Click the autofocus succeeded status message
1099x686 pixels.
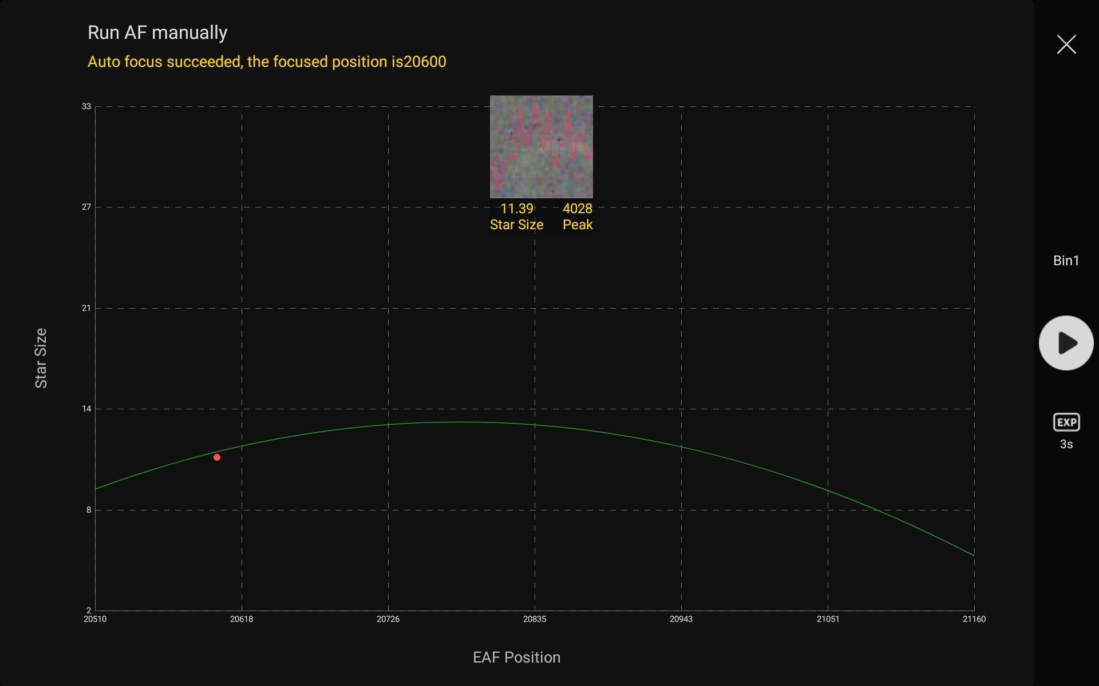point(267,62)
